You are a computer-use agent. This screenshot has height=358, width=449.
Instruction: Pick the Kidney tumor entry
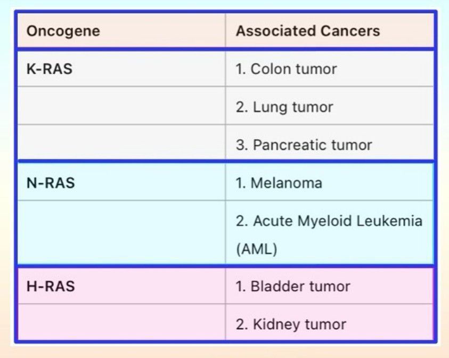coord(291,324)
